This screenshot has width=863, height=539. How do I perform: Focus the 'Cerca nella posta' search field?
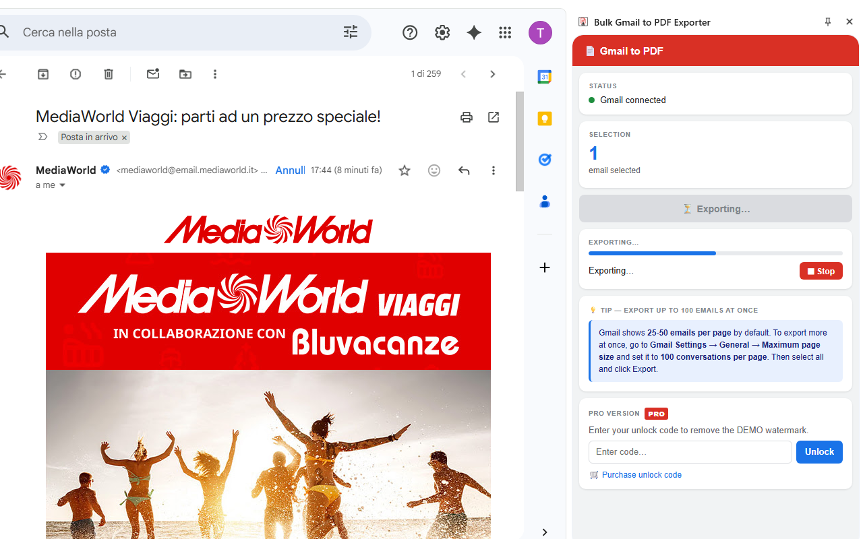175,32
